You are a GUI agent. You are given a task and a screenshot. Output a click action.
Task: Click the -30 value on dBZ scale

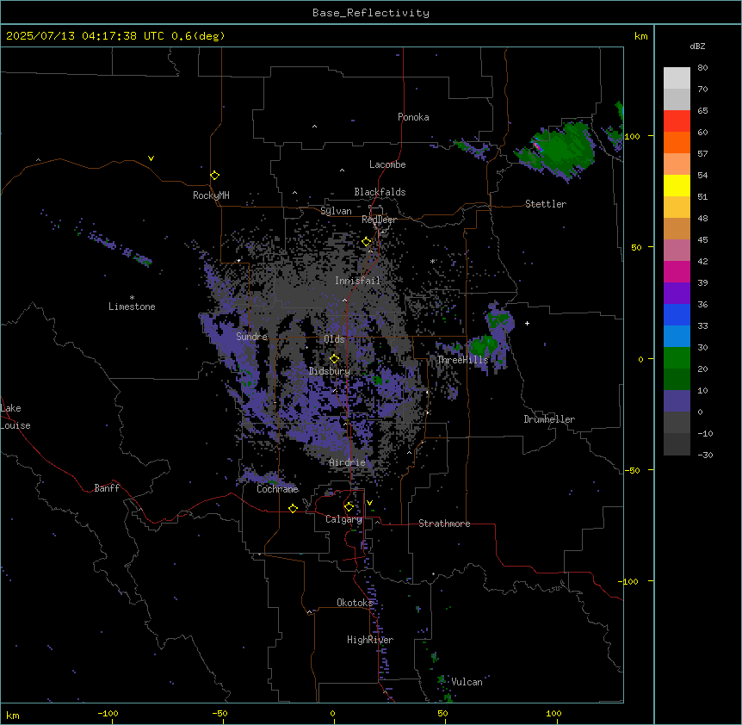(x=705, y=455)
